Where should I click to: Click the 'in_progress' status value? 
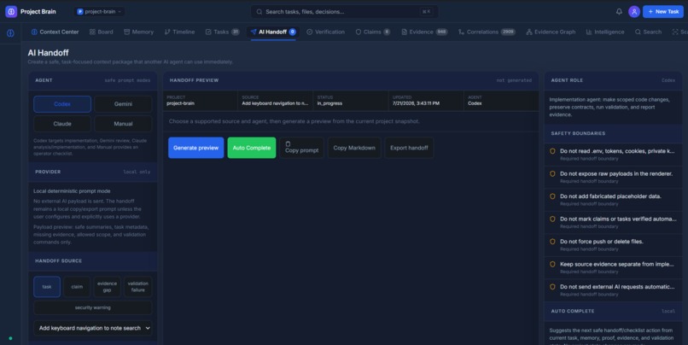click(329, 103)
